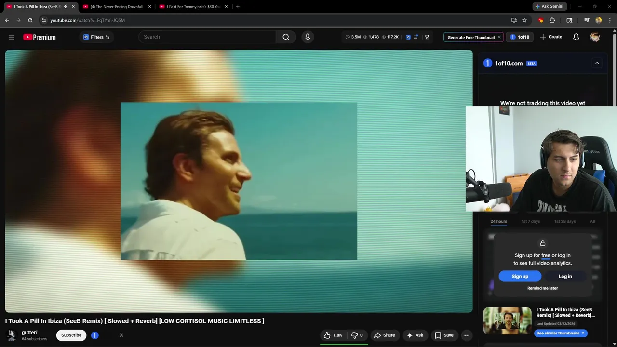617x347 pixels.
Task: Click the youtube.com address bar URL
Action: point(87,20)
